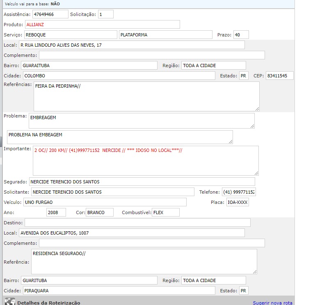Screen dimensions: 322x305
Task: Click the PLATAFORMA service type field
Action: [165, 35]
